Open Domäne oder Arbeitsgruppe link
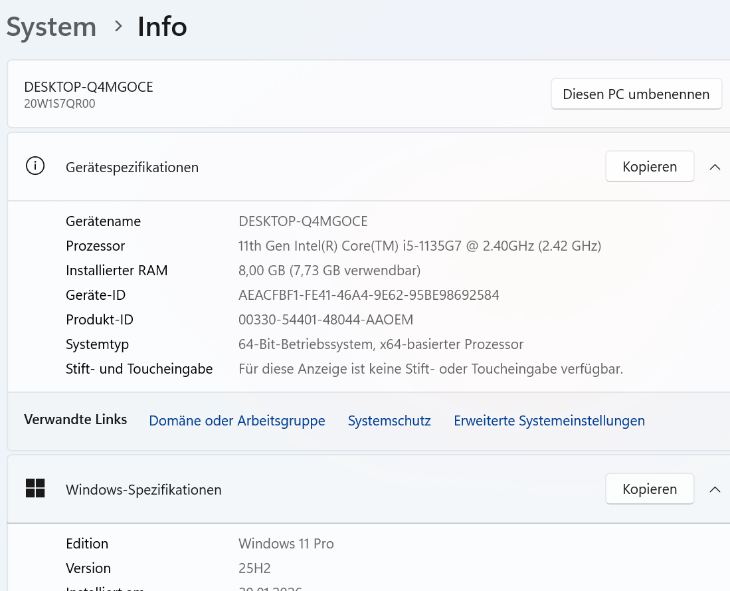 (x=237, y=420)
